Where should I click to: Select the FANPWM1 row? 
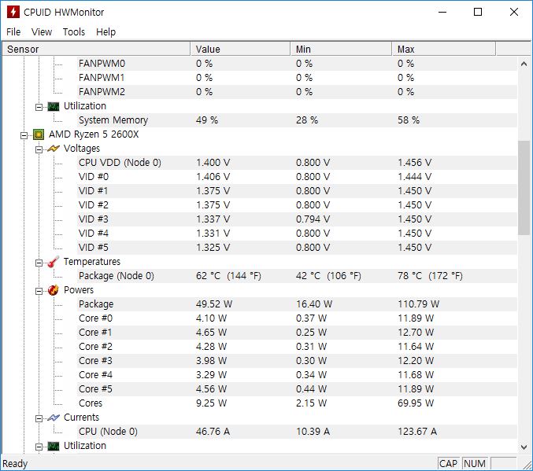[298, 78]
